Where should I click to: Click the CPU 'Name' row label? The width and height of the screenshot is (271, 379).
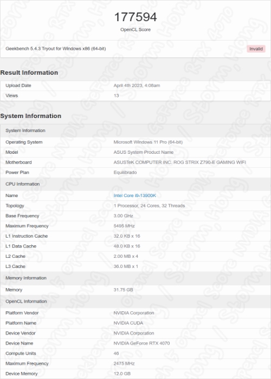pos(11,195)
